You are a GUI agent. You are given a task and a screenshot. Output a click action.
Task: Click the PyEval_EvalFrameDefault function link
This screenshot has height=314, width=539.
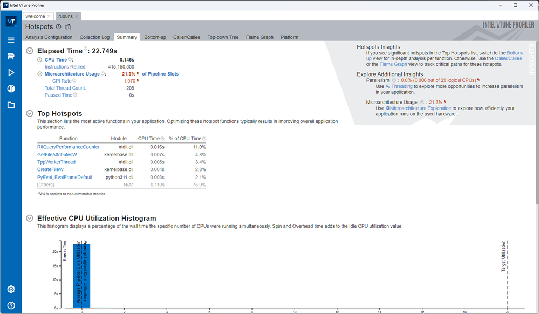point(65,177)
